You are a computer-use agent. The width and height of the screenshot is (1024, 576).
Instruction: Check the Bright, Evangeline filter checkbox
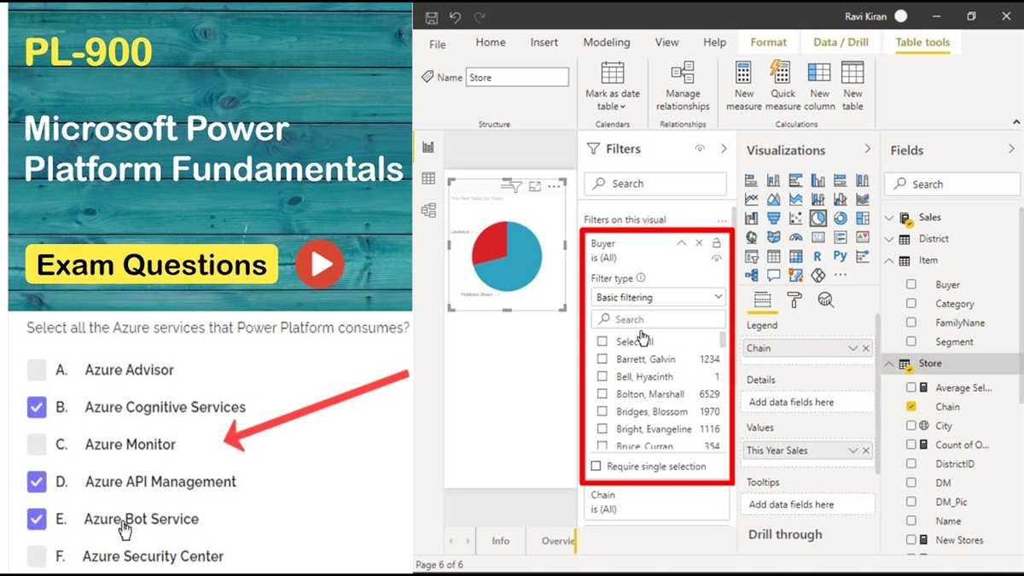tap(602, 429)
